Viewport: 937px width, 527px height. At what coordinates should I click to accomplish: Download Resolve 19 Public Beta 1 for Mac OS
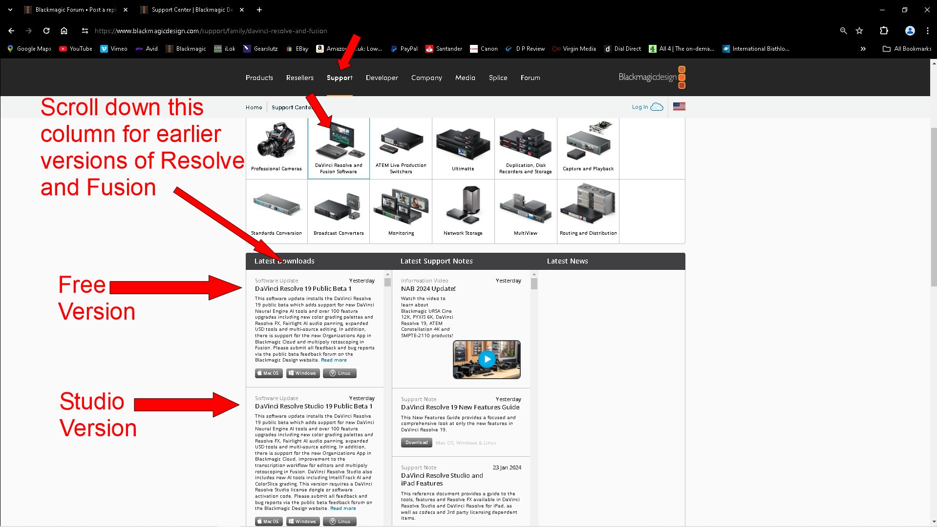click(x=269, y=373)
